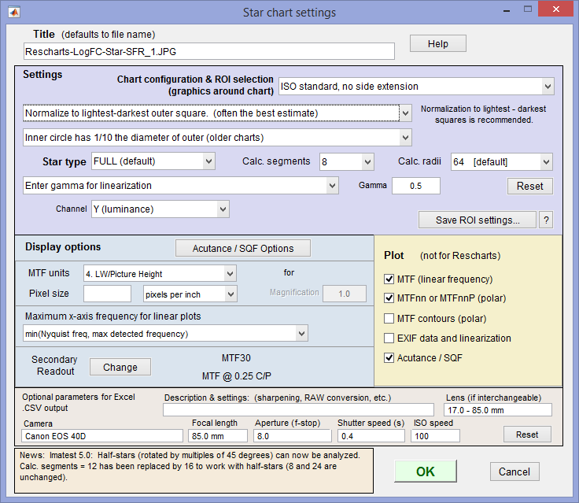Click the MTF30 secondary readout text
This screenshot has height=503, width=579.
point(236,357)
